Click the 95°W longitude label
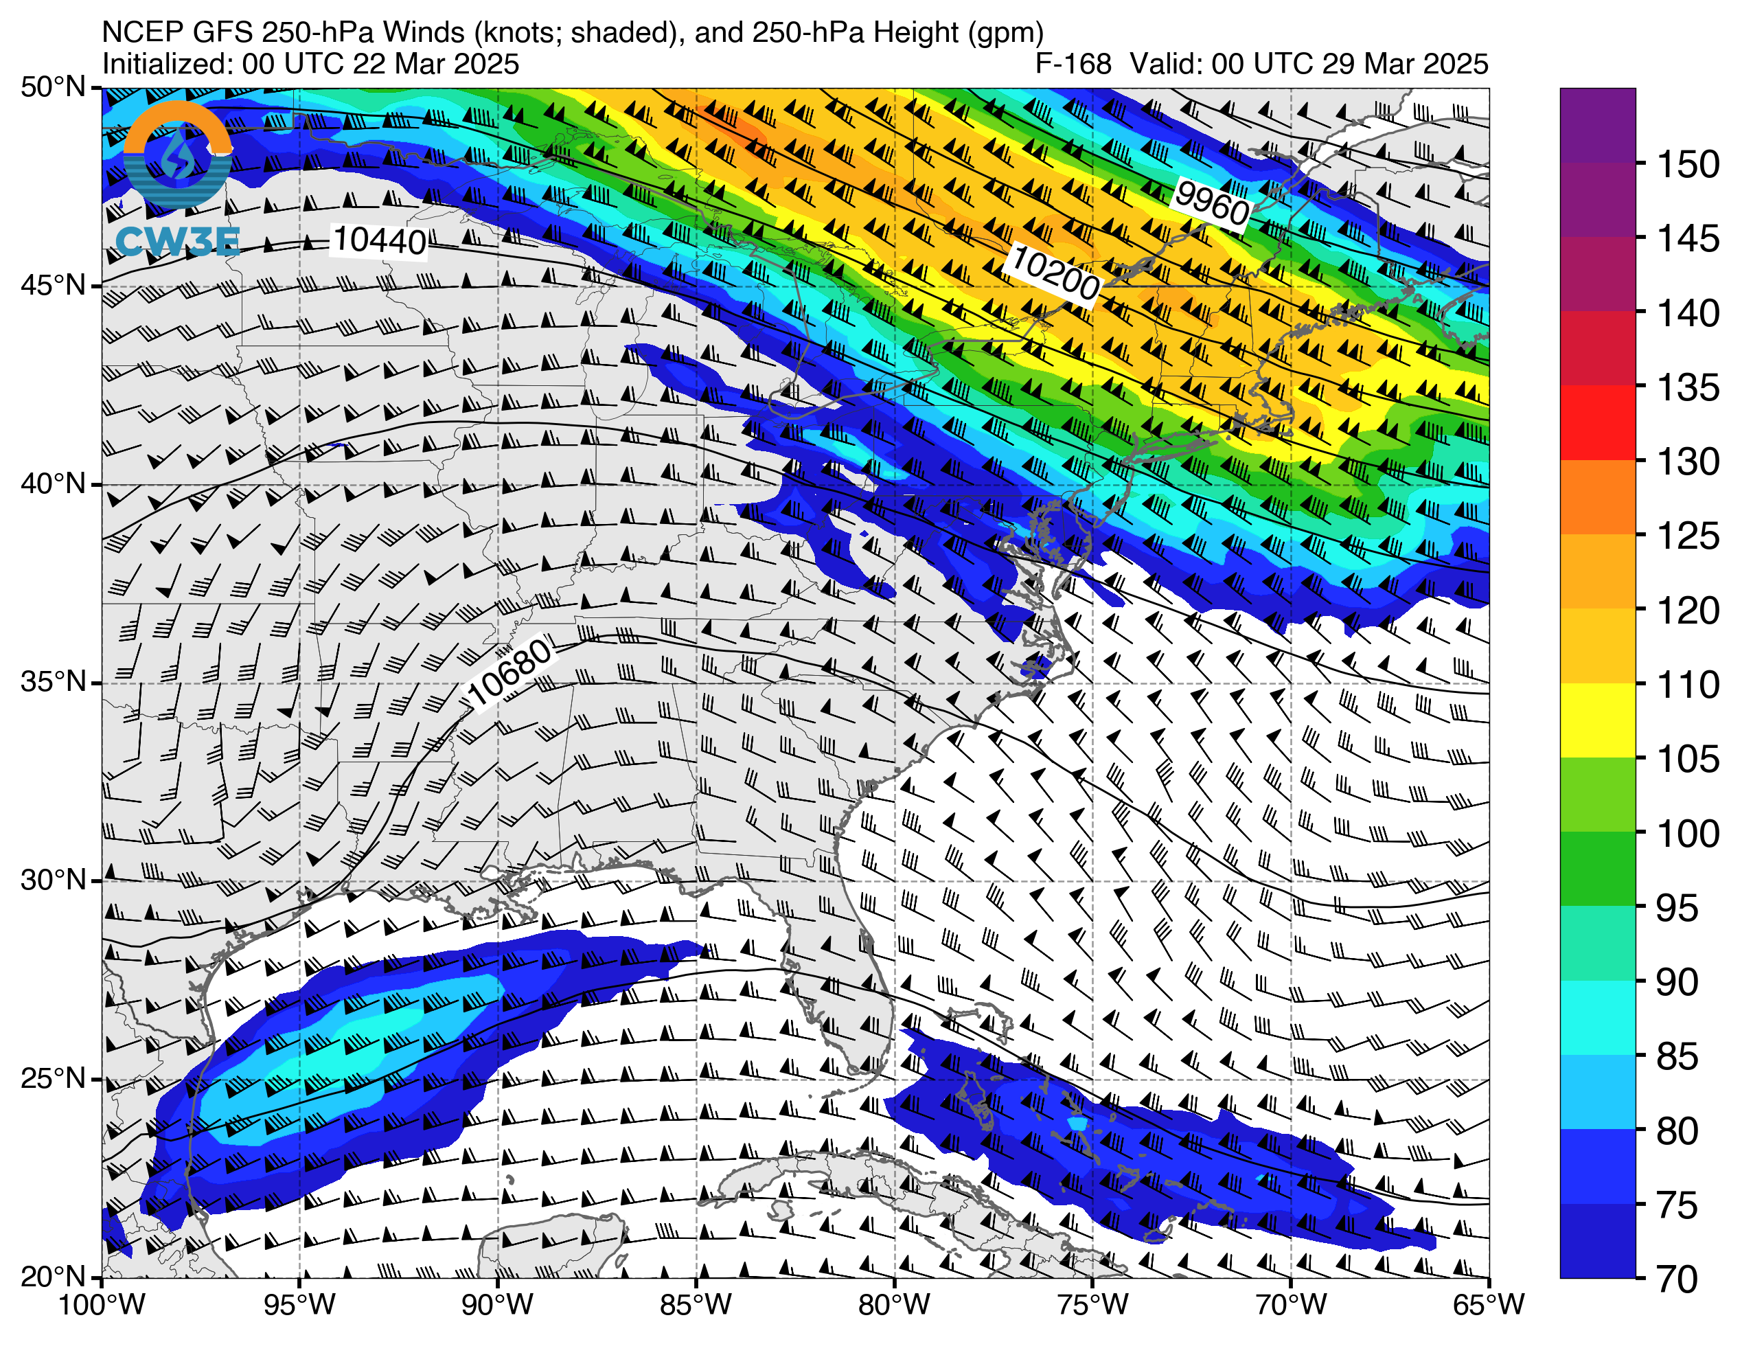The width and height of the screenshot is (1742, 1355). (x=300, y=1305)
